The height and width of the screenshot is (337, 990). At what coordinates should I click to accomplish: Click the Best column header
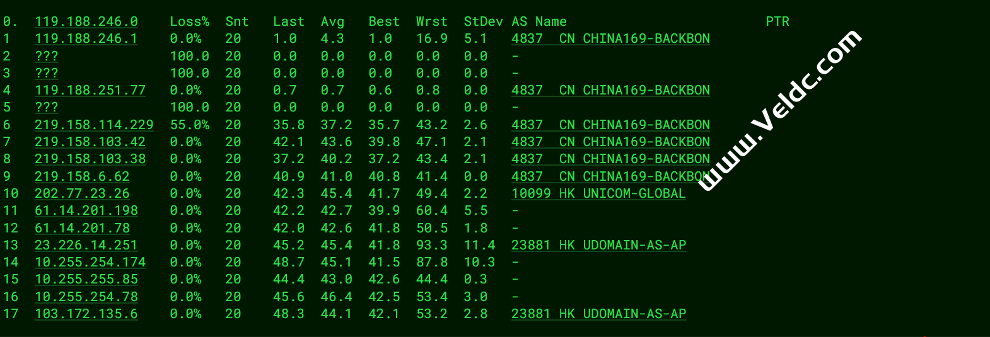click(x=384, y=21)
